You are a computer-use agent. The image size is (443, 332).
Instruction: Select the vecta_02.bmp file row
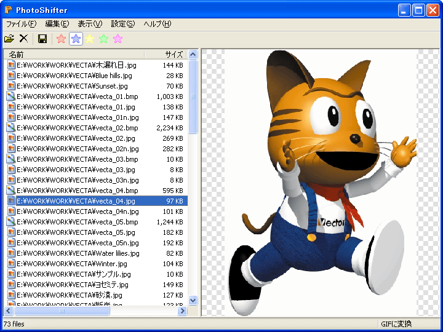tap(96, 128)
